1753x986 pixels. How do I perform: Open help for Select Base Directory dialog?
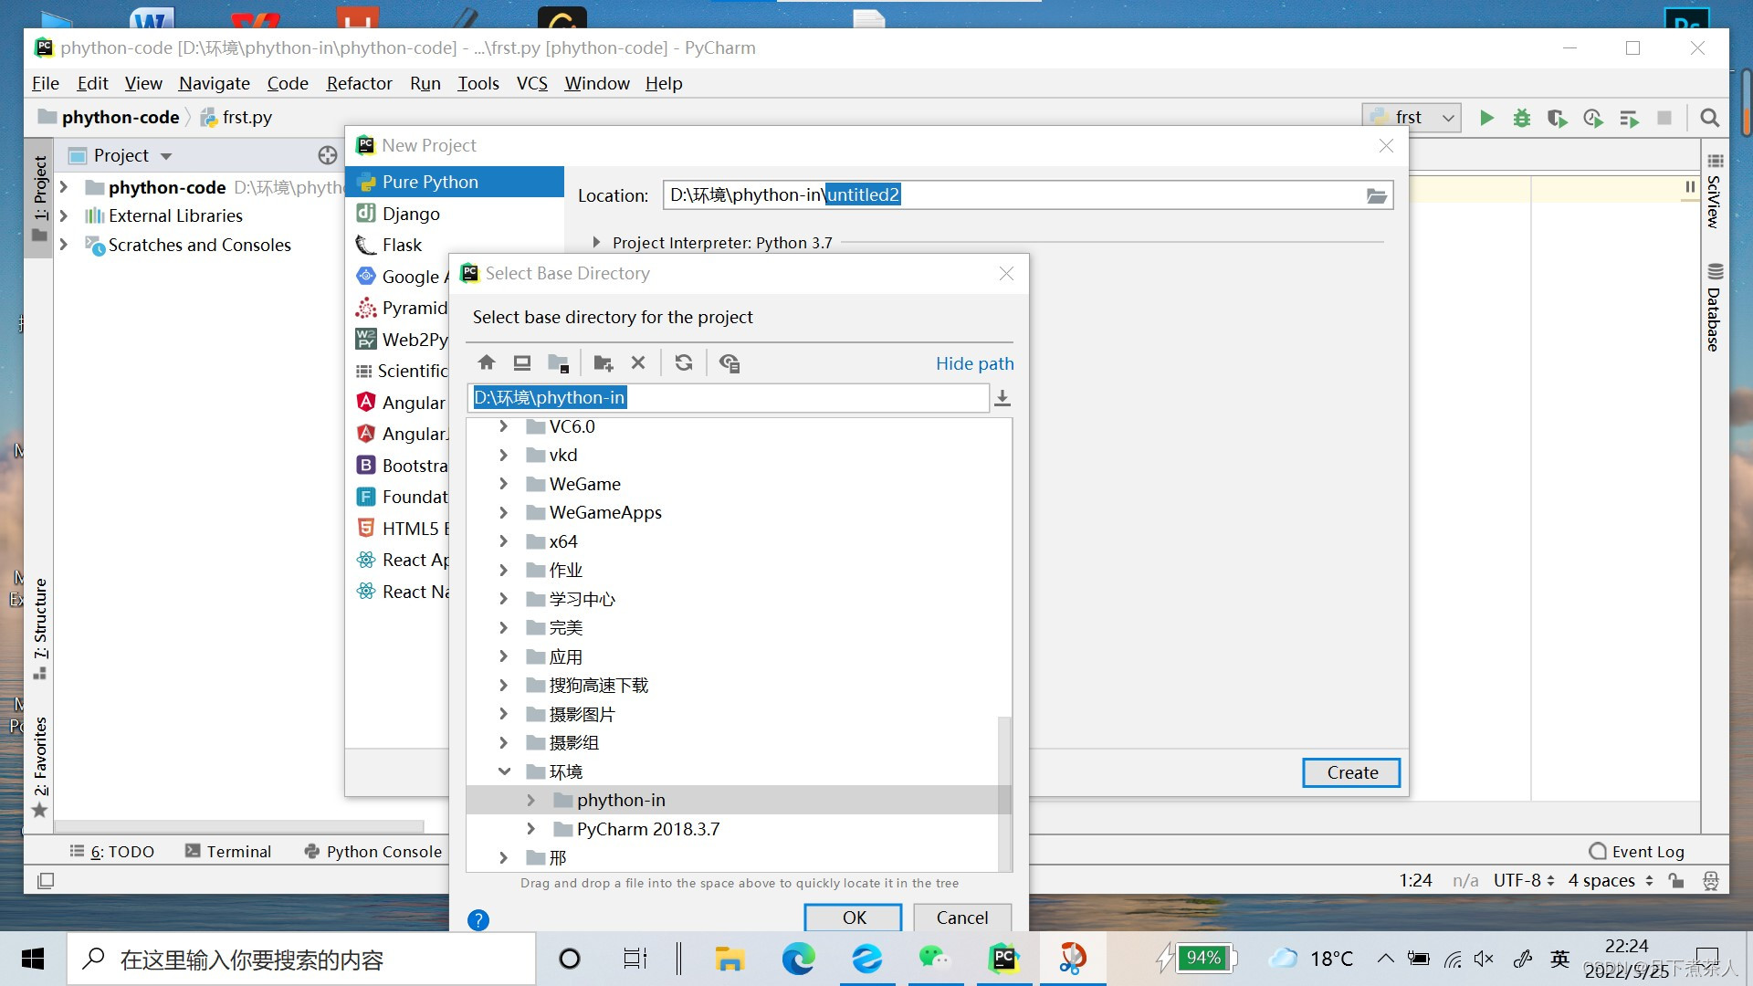click(x=478, y=920)
